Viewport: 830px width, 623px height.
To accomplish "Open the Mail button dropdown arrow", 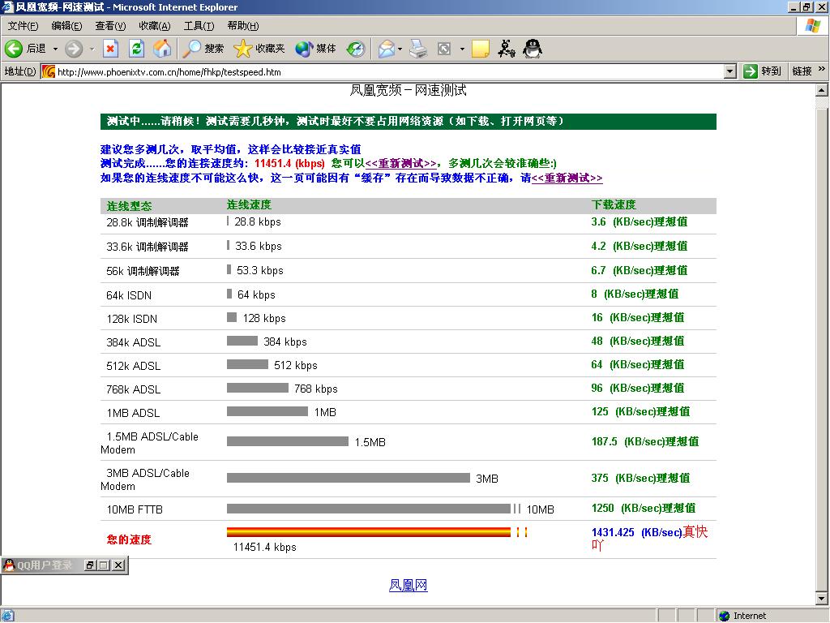I will point(400,49).
